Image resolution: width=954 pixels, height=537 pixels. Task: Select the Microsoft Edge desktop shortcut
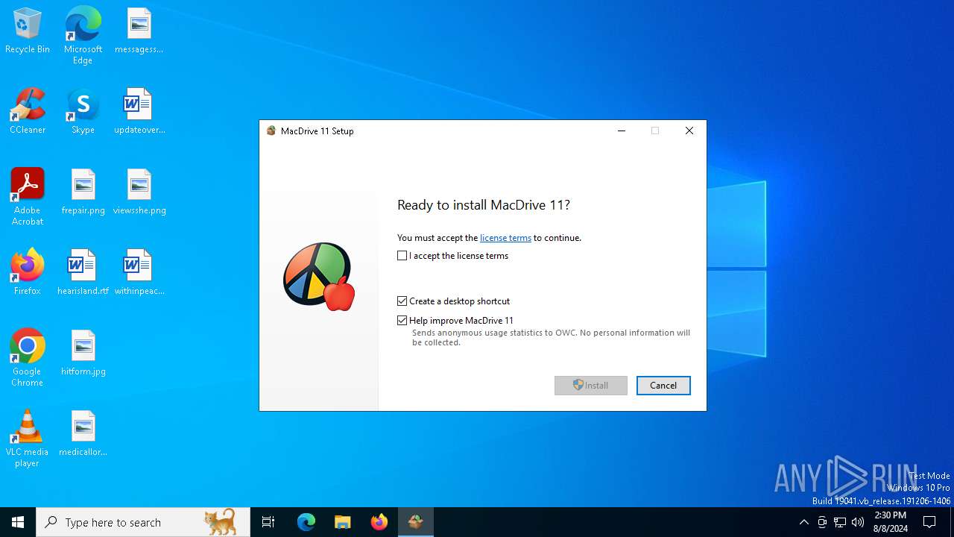pos(83,35)
